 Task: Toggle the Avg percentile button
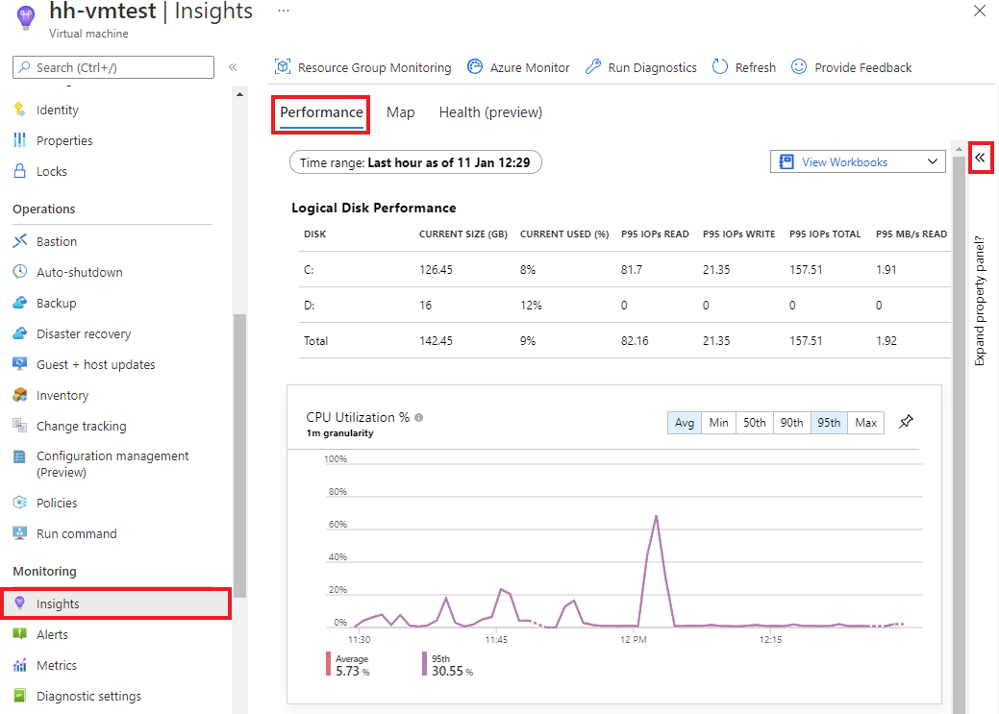685,423
